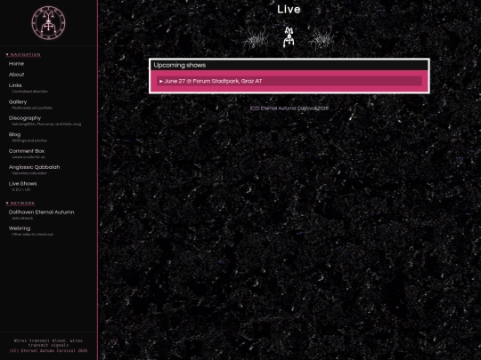Collapse the Navigation section header
The width and height of the screenshot is (481, 360).
[x=23, y=54]
